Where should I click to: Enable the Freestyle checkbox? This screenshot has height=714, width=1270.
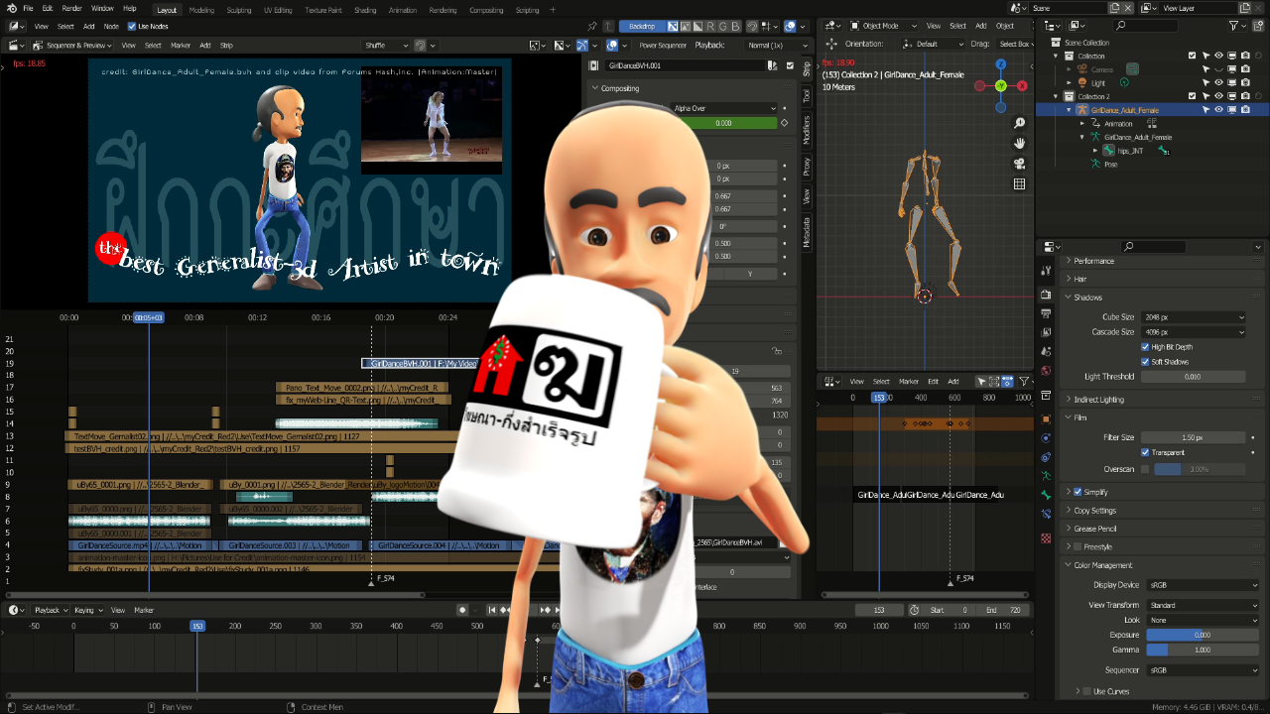click(x=1079, y=546)
